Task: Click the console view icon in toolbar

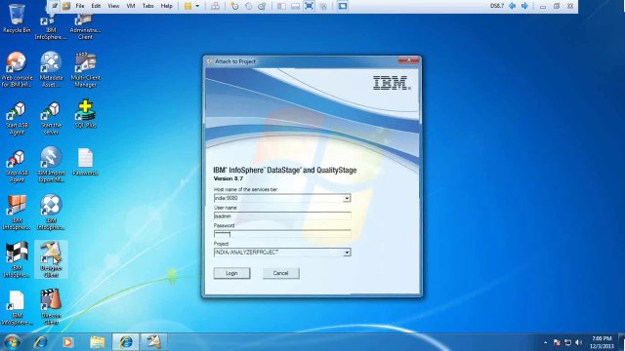Action: (x=343, y=6)
